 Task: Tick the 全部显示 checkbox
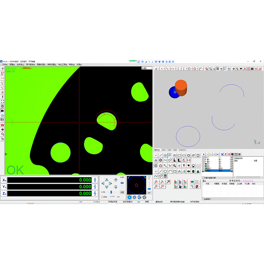(203, 199)
